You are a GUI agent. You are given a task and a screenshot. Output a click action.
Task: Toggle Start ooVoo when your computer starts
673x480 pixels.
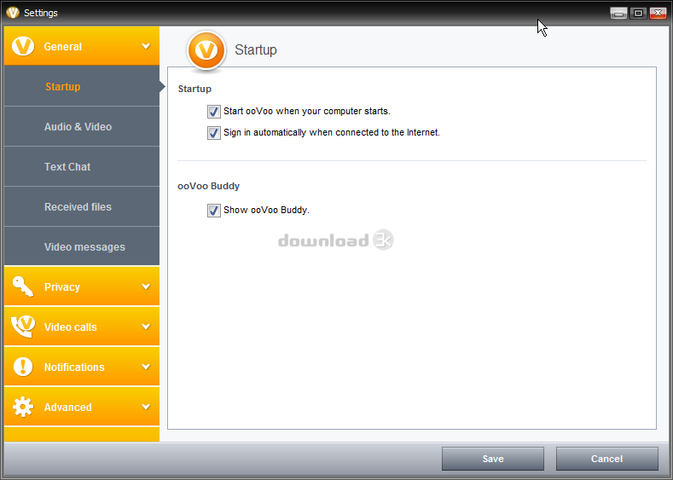click(214, 112)
